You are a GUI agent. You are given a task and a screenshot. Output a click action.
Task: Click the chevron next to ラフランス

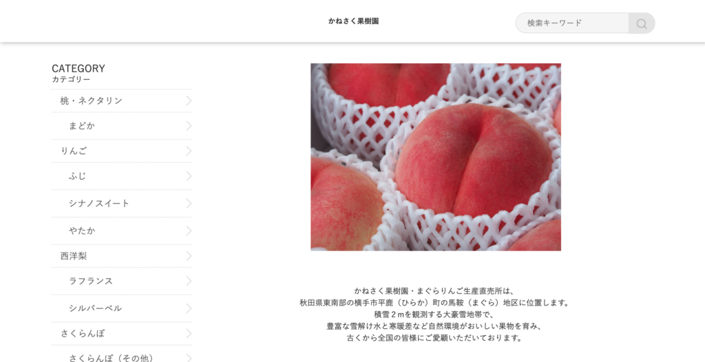(189, 281)
